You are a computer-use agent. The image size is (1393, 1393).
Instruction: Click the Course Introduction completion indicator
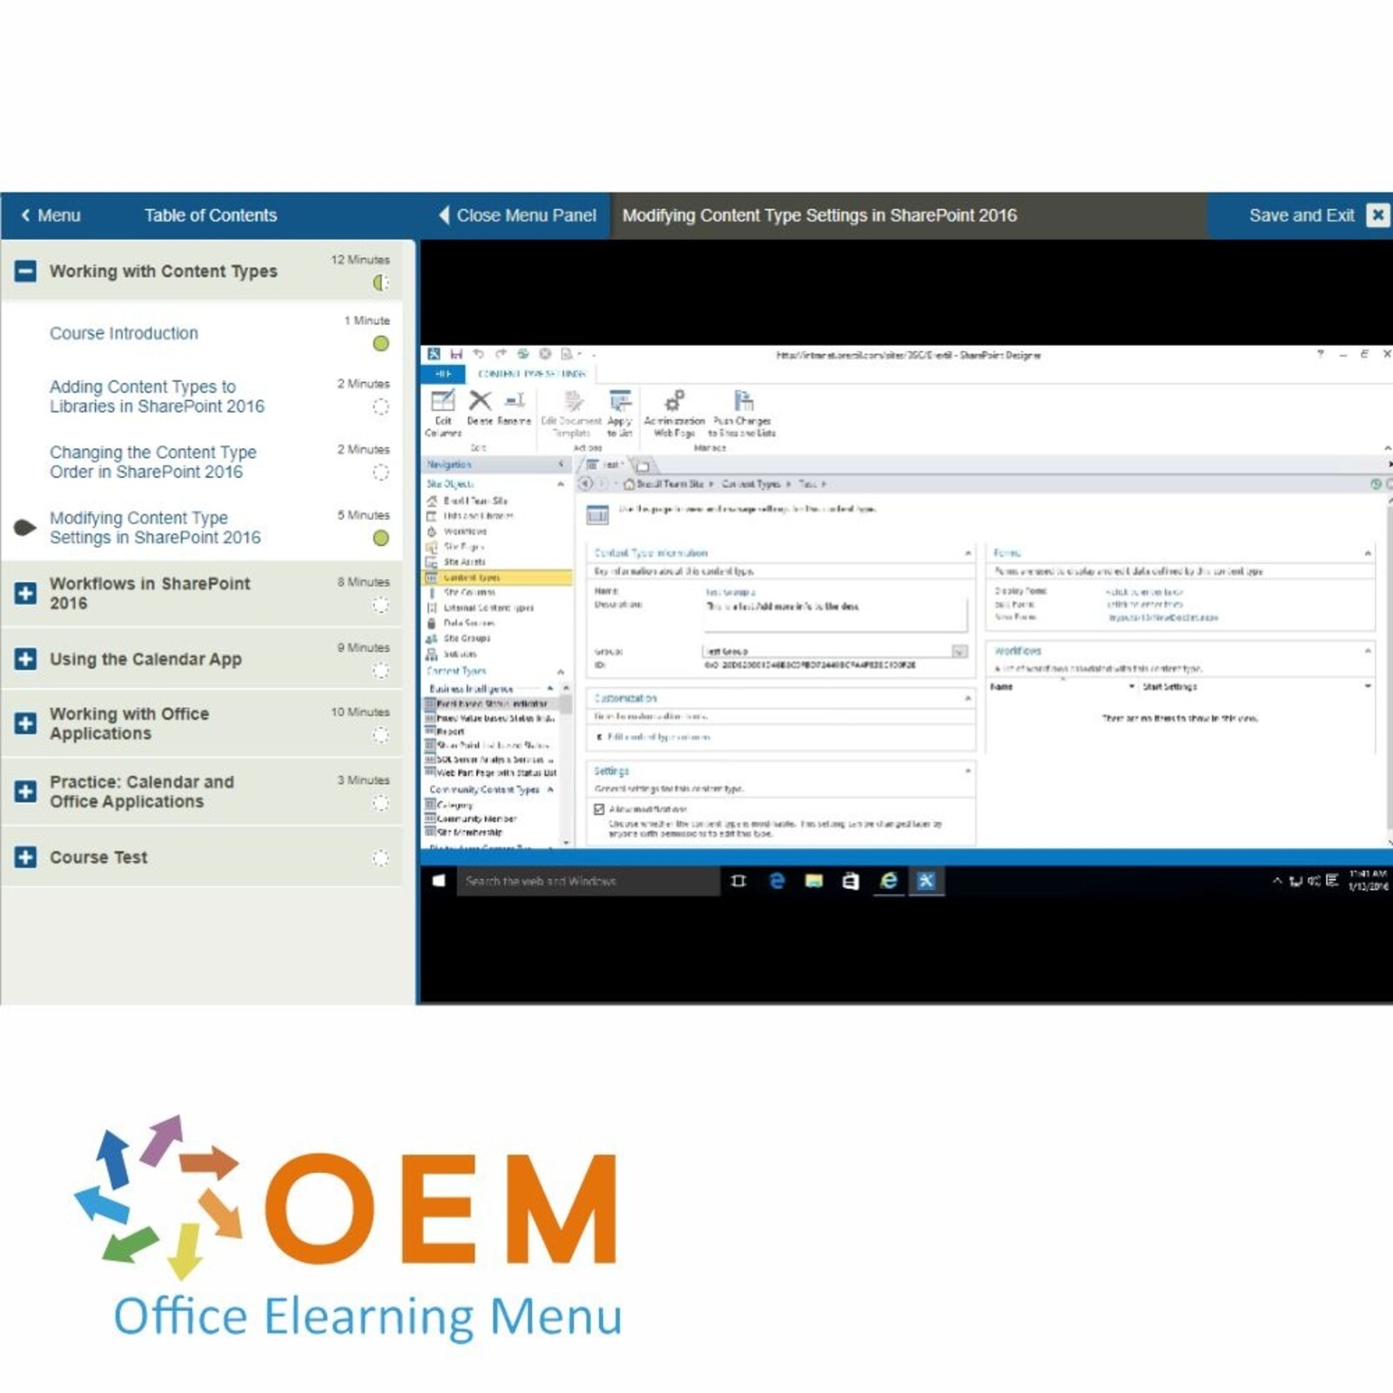[x=380, y=344]
